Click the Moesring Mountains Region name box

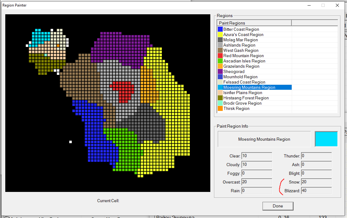[x=264, y=139]
